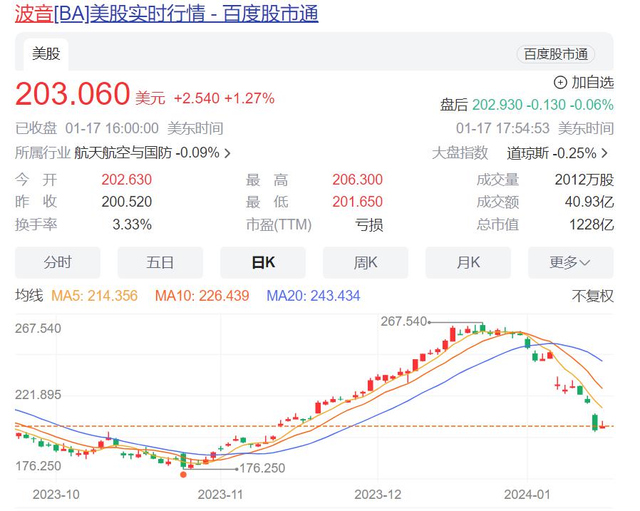Click the 2024-01 date axis label

click(x=527, y=495)
